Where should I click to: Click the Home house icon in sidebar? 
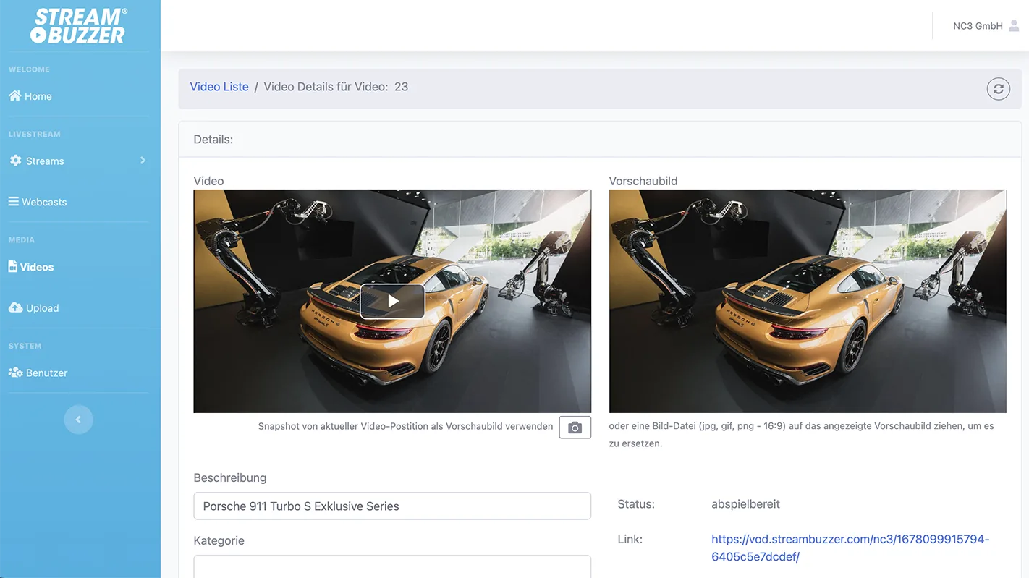click(x=14, y=95)
